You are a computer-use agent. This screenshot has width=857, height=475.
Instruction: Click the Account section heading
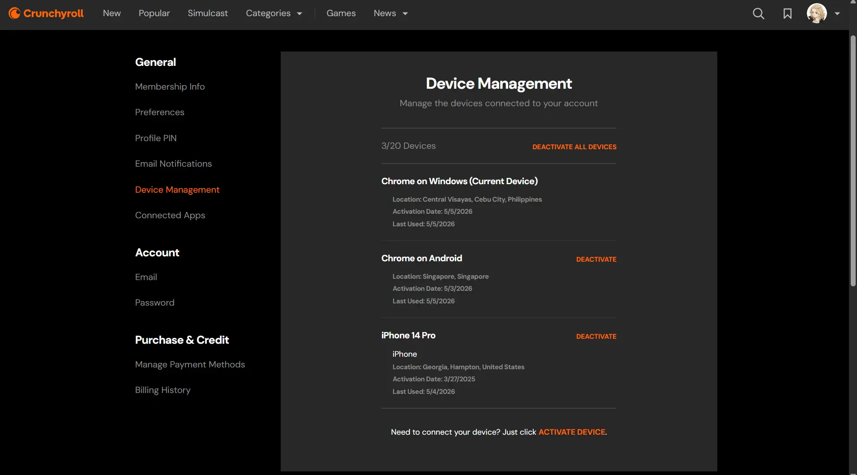(x=157, y=252)
